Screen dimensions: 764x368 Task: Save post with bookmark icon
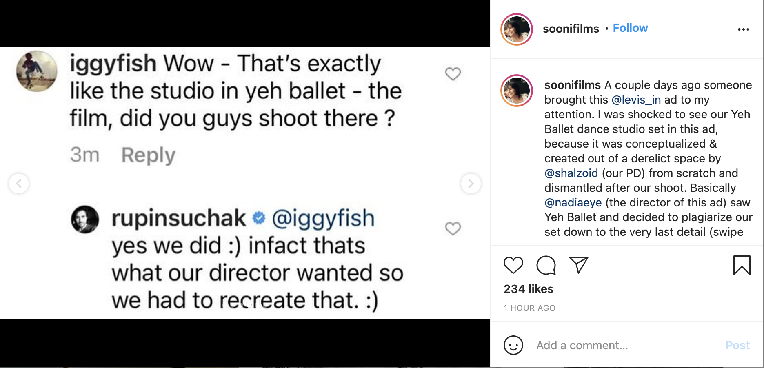(x=742, y=265)
